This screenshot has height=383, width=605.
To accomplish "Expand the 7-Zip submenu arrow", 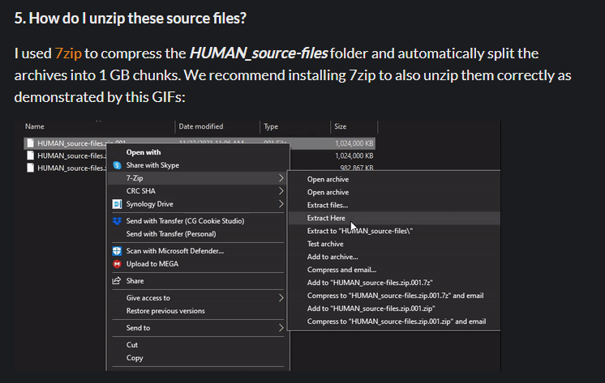I will 281,178.
